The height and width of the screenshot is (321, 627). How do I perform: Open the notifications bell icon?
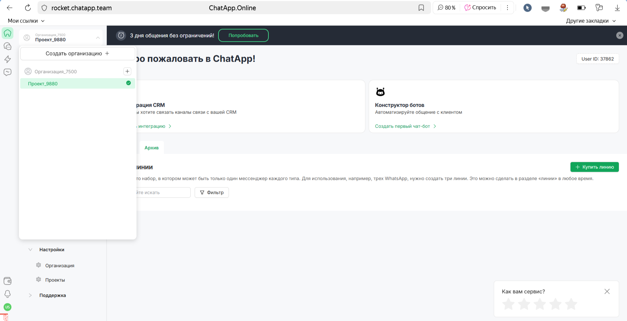[x=8, y=294]
